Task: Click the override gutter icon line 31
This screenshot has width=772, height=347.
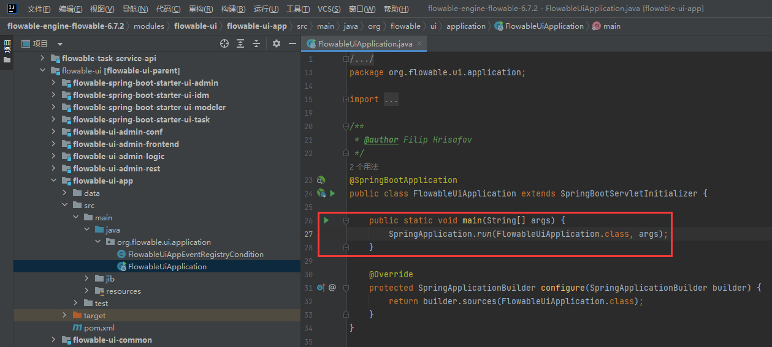Action: [x=321, y=288]
